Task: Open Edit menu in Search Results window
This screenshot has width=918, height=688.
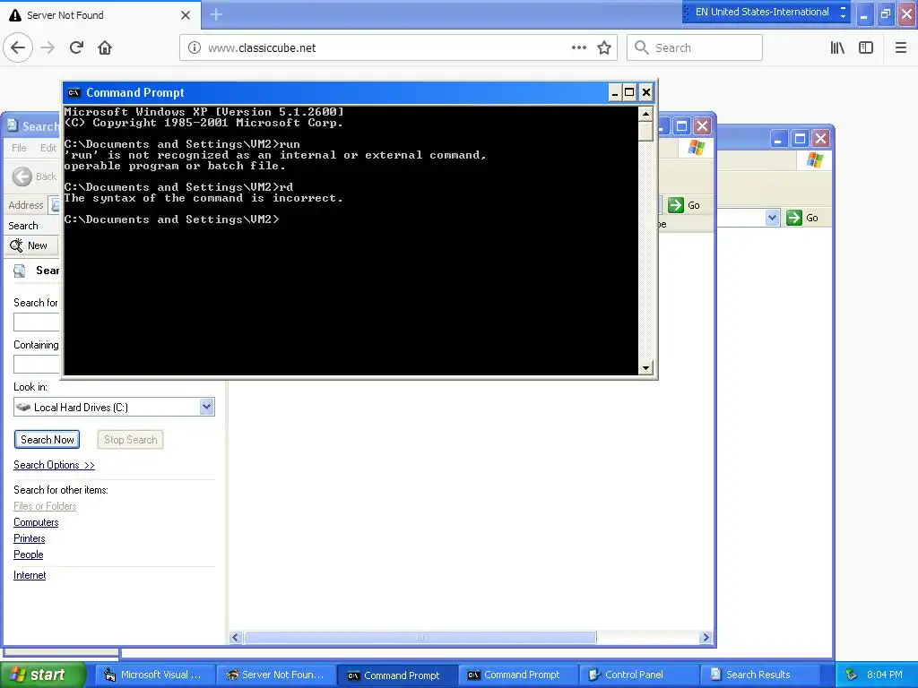Action: pyautogui.click(x=48, y=148)
